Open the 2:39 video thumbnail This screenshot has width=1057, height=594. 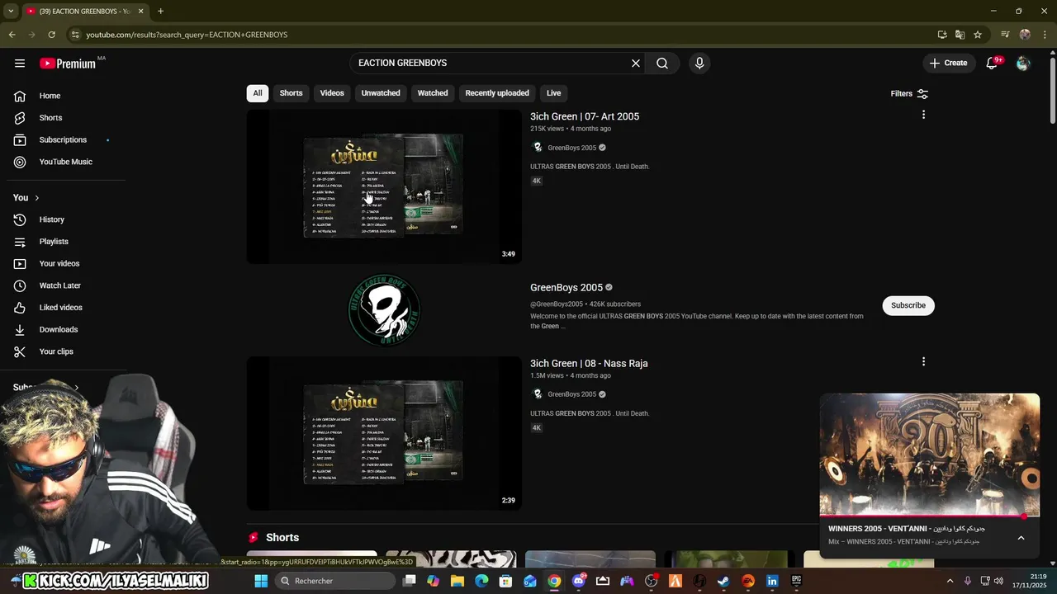click(x=384, y=433)
